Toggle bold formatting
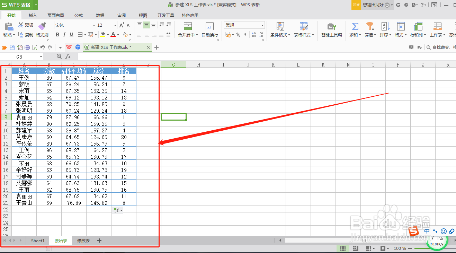The image size is (456, 253). pos(57,35)
